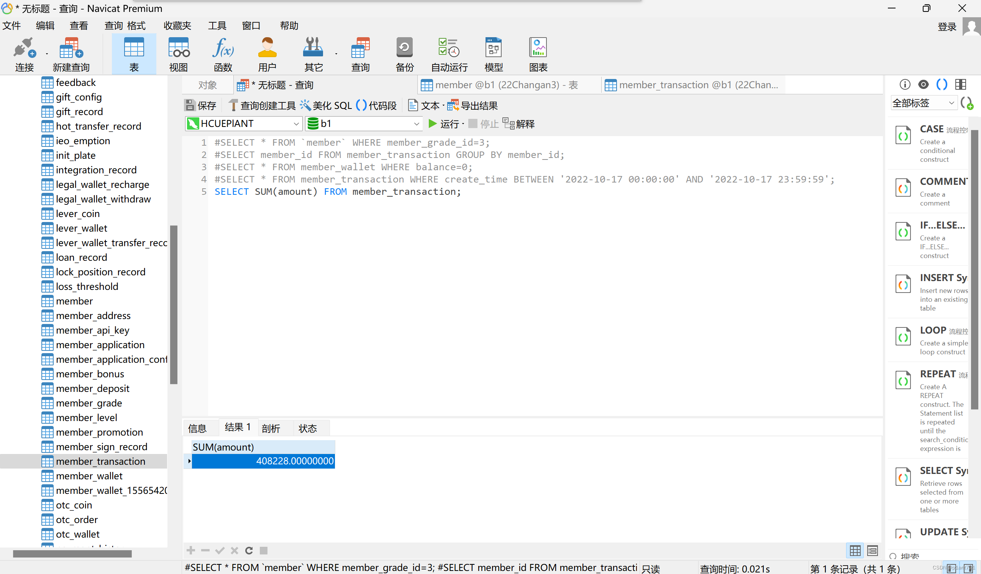Switch to the 剖析 (Profile) result tab
981x574 pixels.
[x=271, y=428]
